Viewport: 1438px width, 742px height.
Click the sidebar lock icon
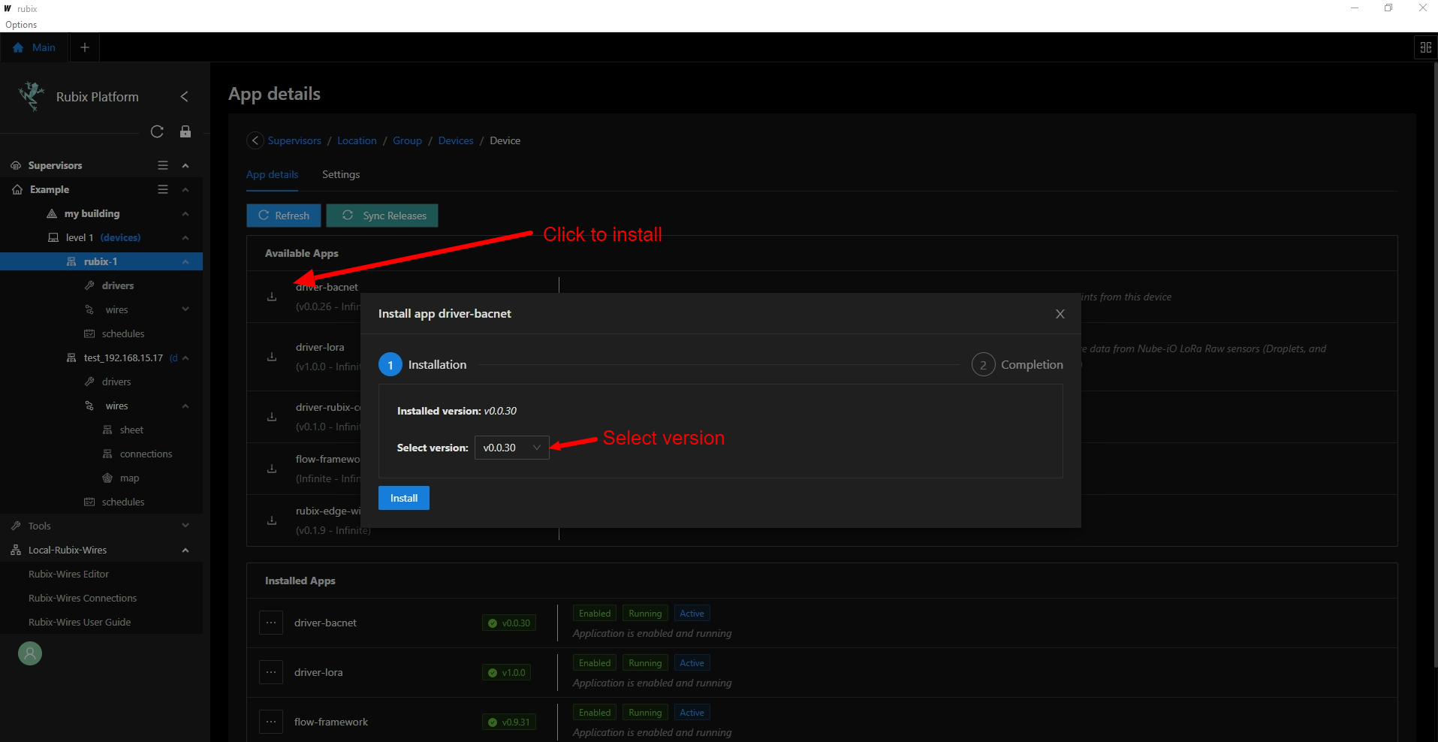[185, 131]
